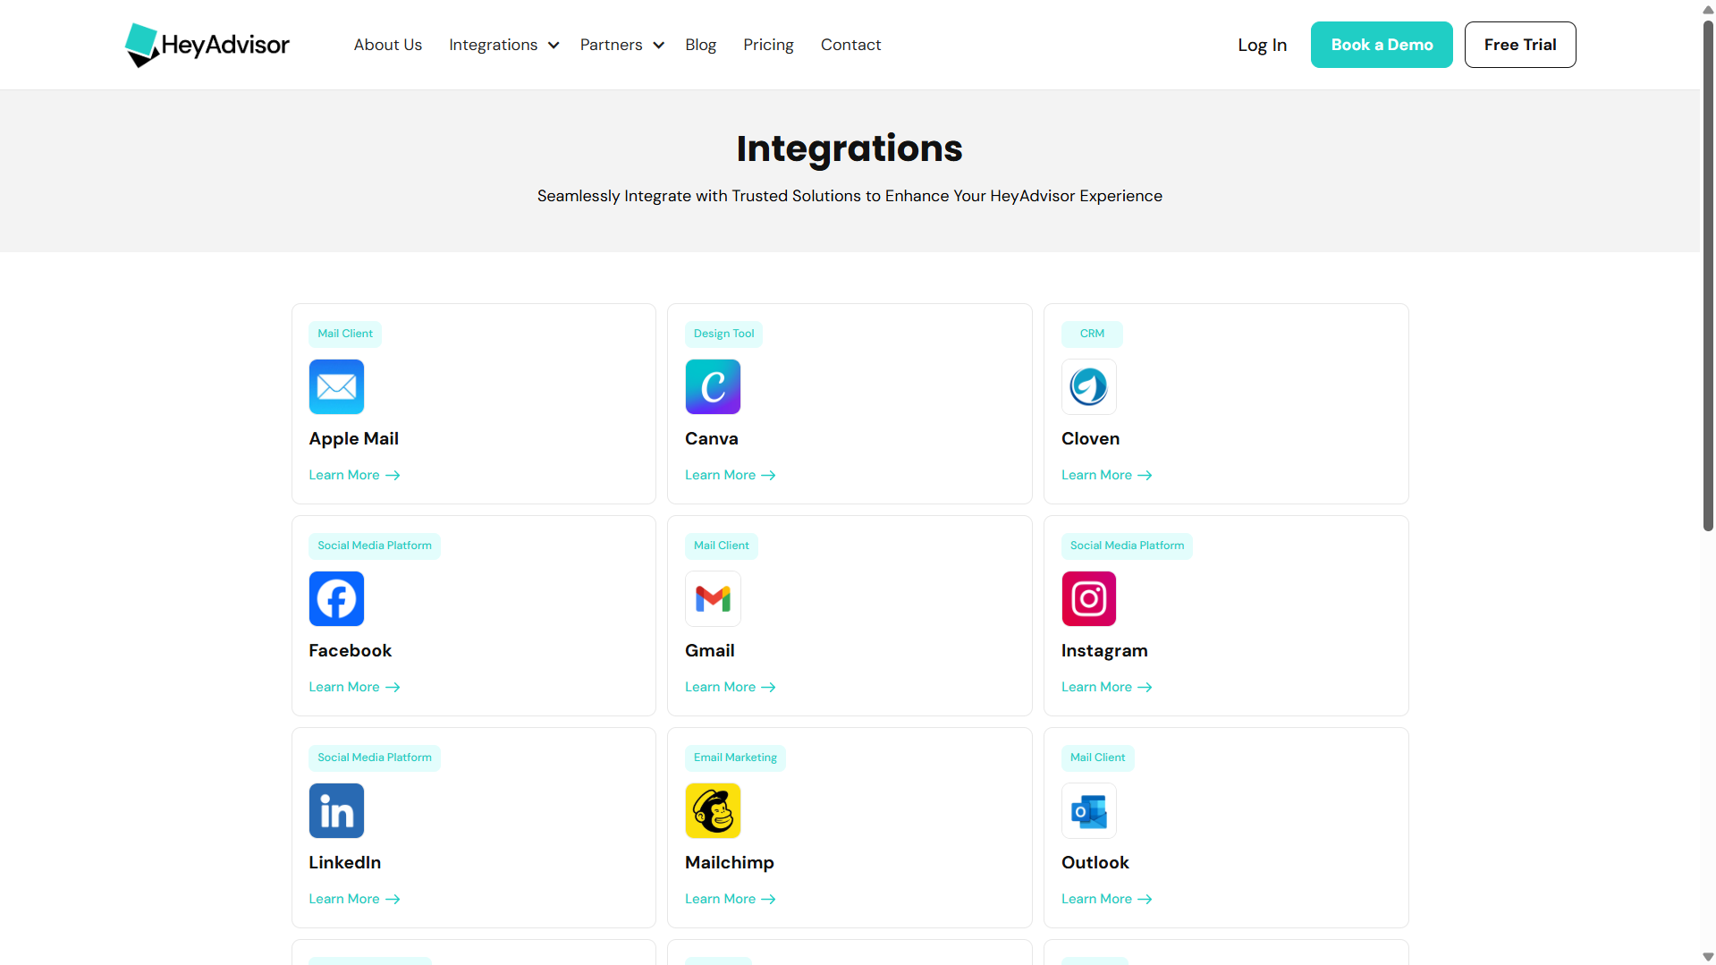Click the HeyAdvisor logo
This screenshot has width=1716, height=965.
tap(207, 45)
